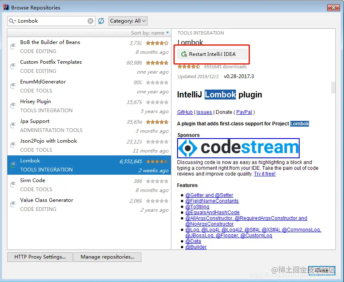Click in the Lombok search input field
Viewport: 344px width, 282px height.
(x=51, y=21)
